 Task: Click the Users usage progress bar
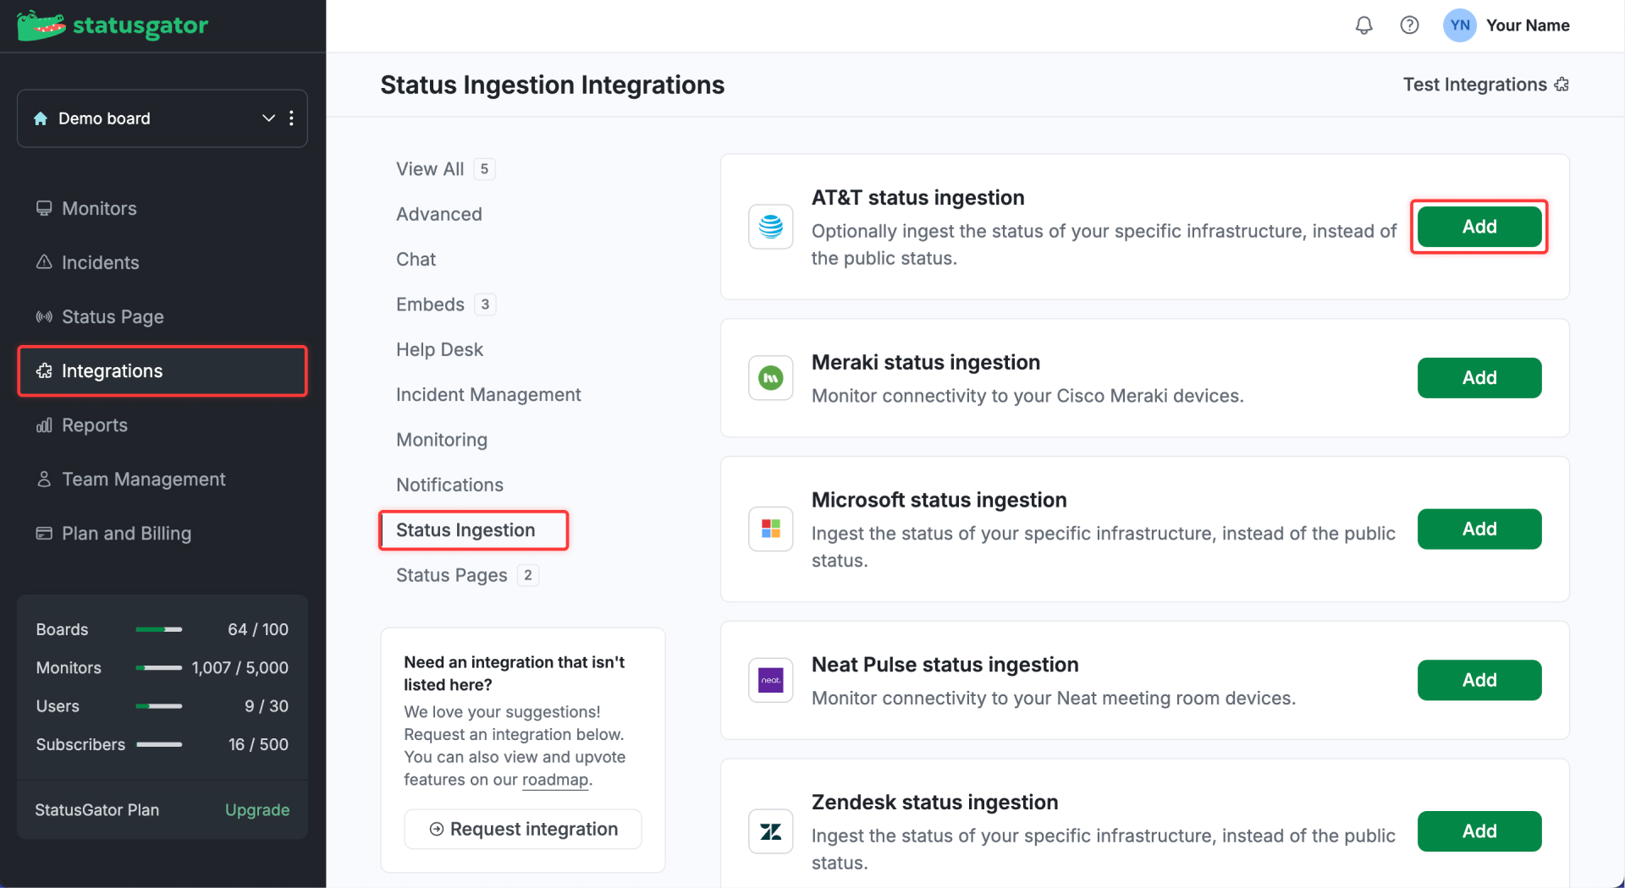point(159,706)
